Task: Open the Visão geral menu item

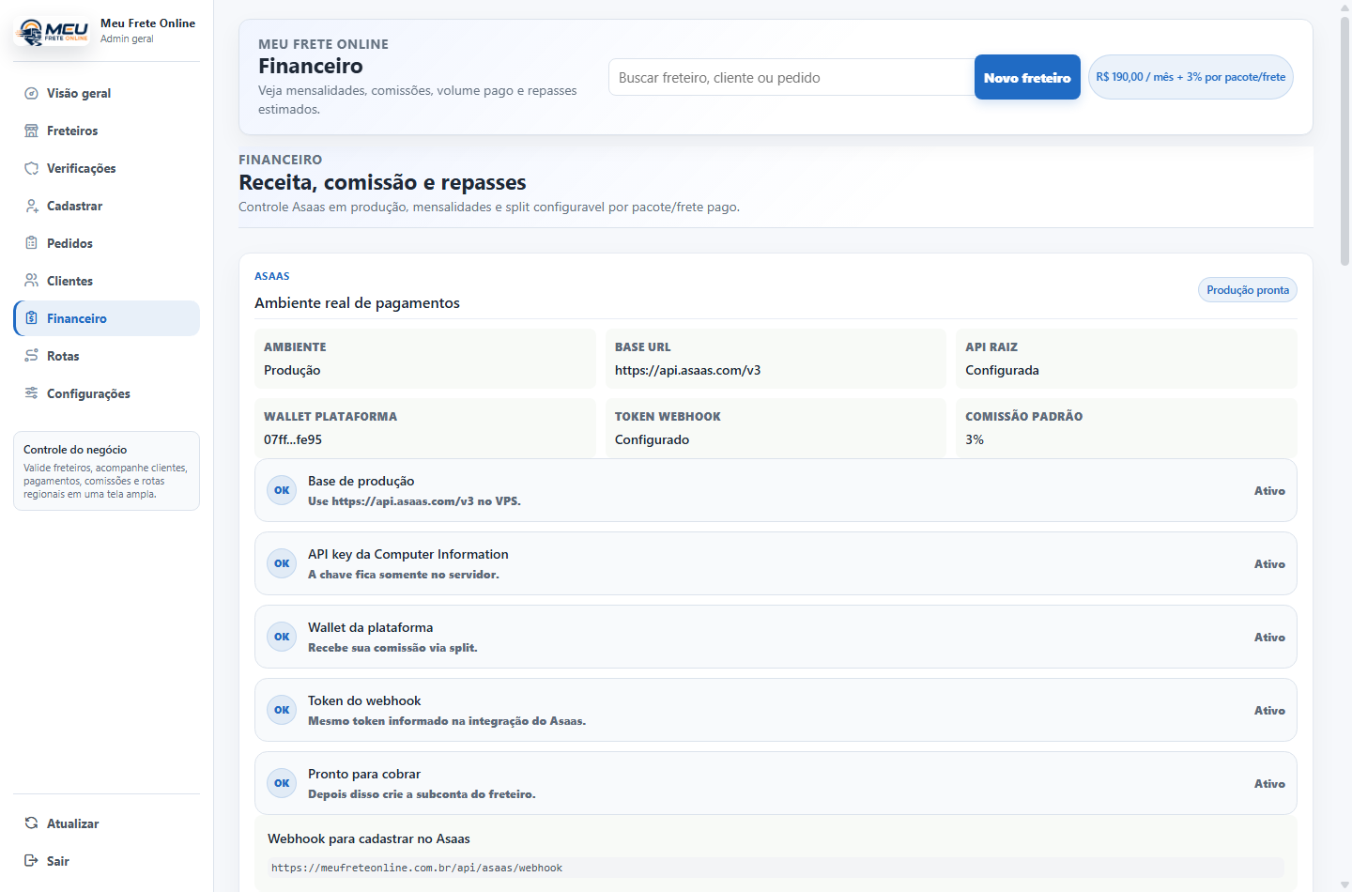Action: tap(107, 93)
